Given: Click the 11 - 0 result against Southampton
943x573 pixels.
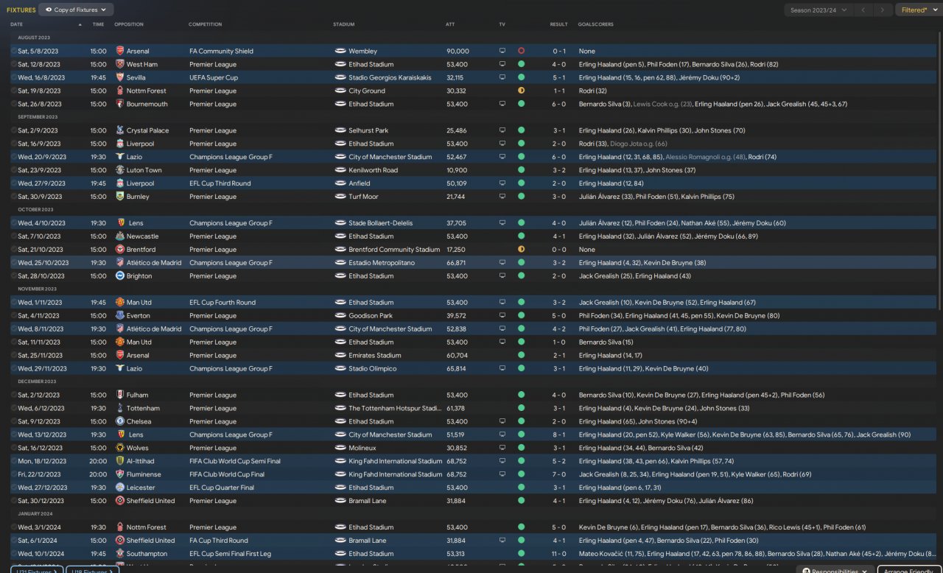Looking at the screenshot, I should [x=559, y=554].
